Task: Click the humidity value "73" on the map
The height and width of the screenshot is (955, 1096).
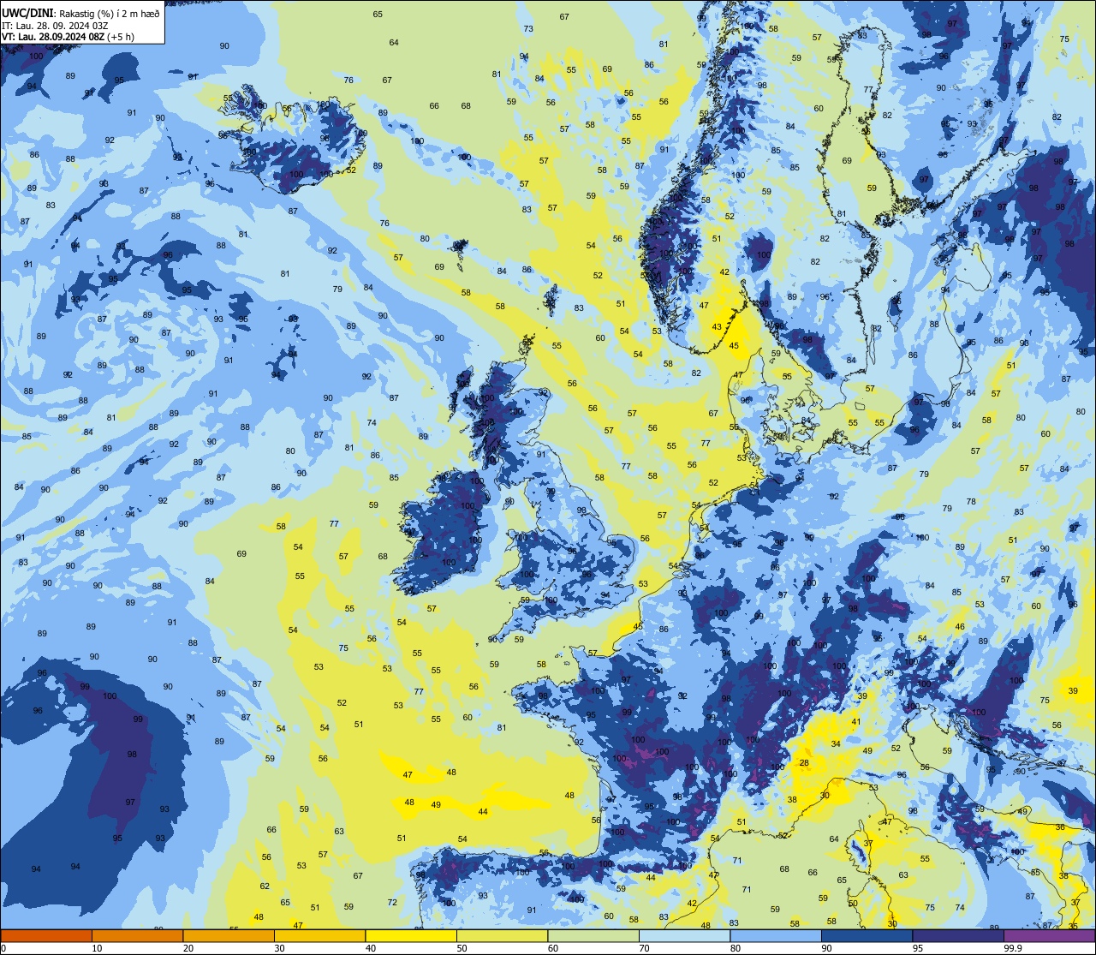Action: coord(528,29)
